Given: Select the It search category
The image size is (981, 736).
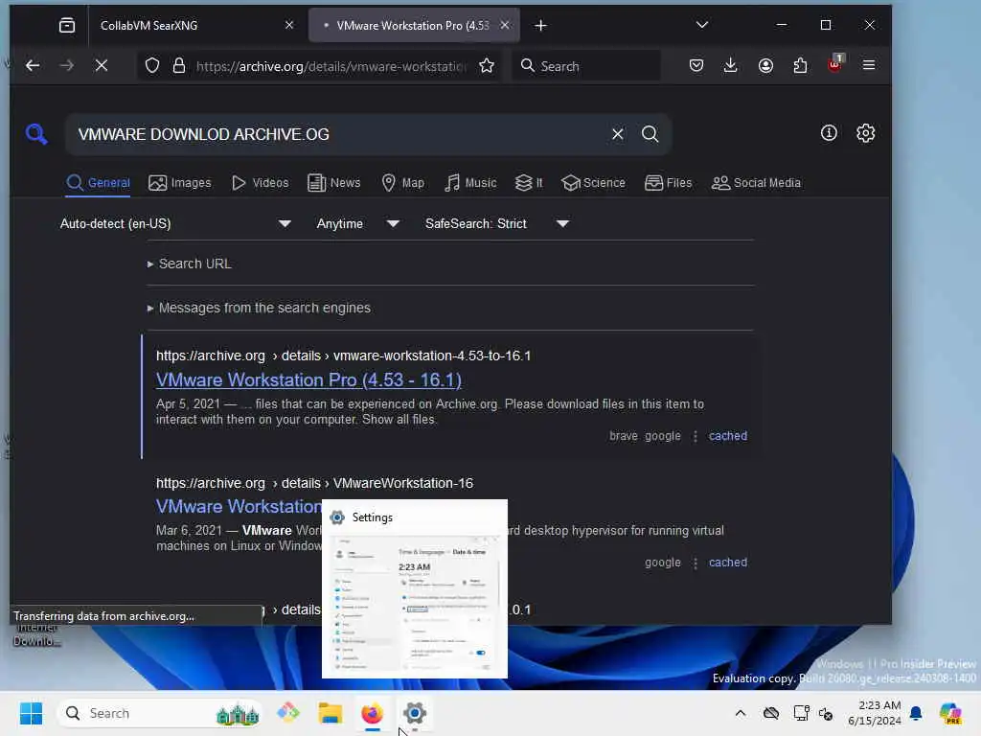Looking at the screenshot, I should pos(529,183).
